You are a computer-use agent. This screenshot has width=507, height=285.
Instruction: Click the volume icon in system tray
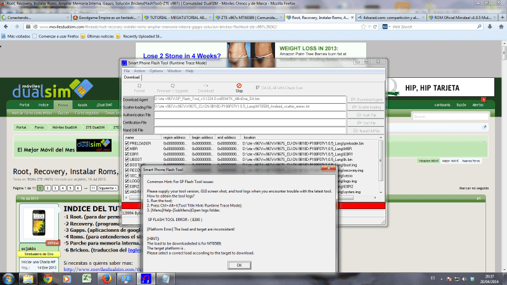coord(465,279)
